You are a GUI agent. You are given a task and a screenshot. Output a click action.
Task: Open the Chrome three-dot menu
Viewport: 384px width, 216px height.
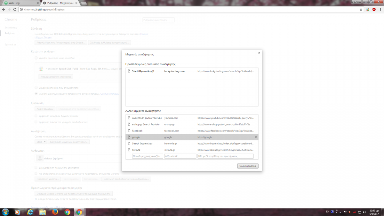click(380, 9)
